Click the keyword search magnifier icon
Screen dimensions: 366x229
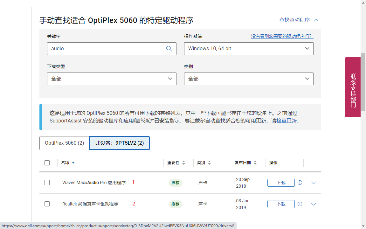tap(169, 49)
